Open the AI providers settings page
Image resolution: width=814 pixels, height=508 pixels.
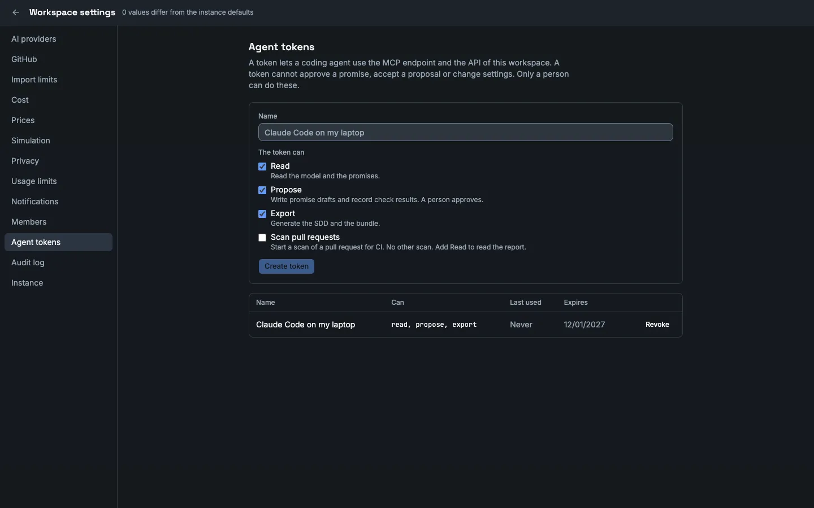pos(58,39)
